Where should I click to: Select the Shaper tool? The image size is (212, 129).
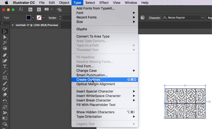coord(5,89)
